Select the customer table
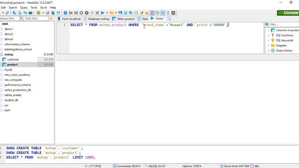Image resolution: width=299 pixels, height=168 pixels. [x=13, y=59]
